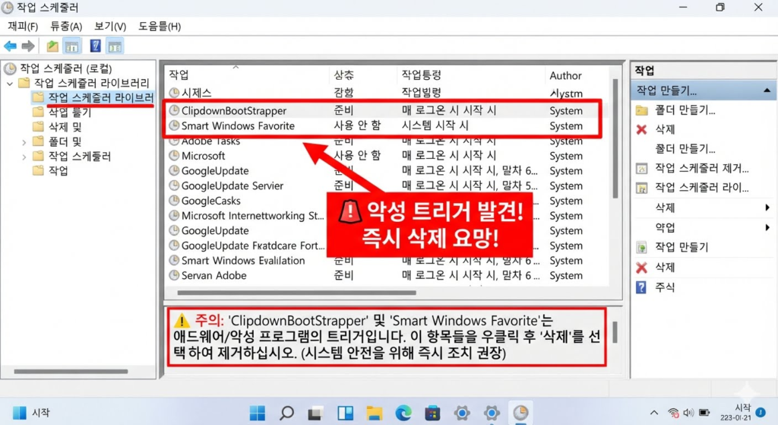Viewport: 778px width, 425px height.
Task: Open the taskbar search magnifier
Action: 286,413
